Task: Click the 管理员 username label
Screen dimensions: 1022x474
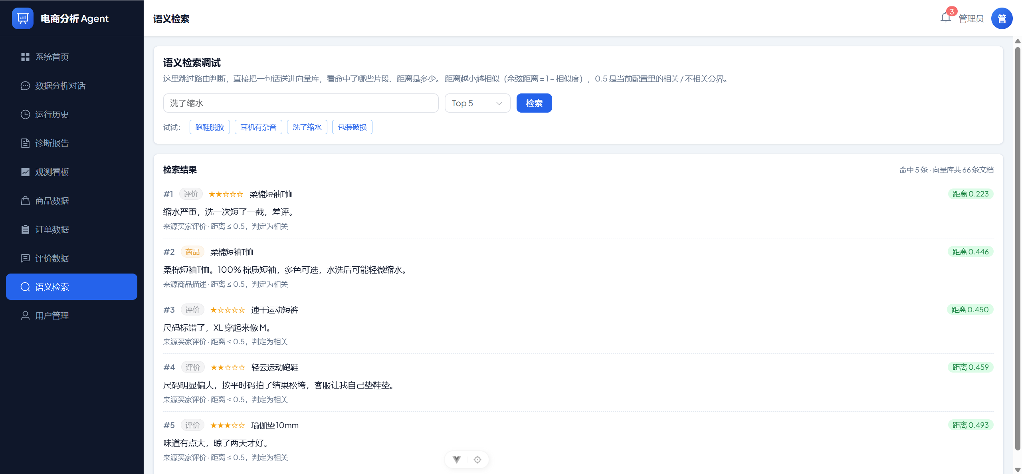Action: tap(971, 19)
